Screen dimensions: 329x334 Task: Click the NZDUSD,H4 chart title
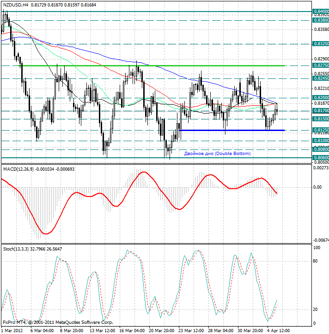15,4
